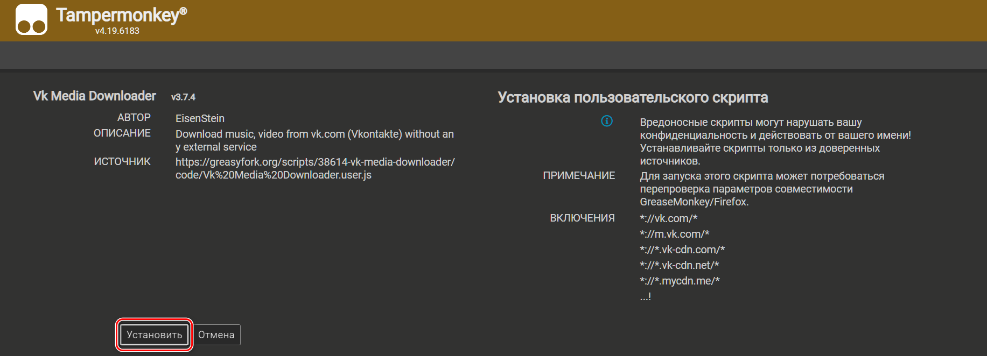Click the *://m.vk.com/* include entry
Screen dimensions: 987x356
[675, 234]
